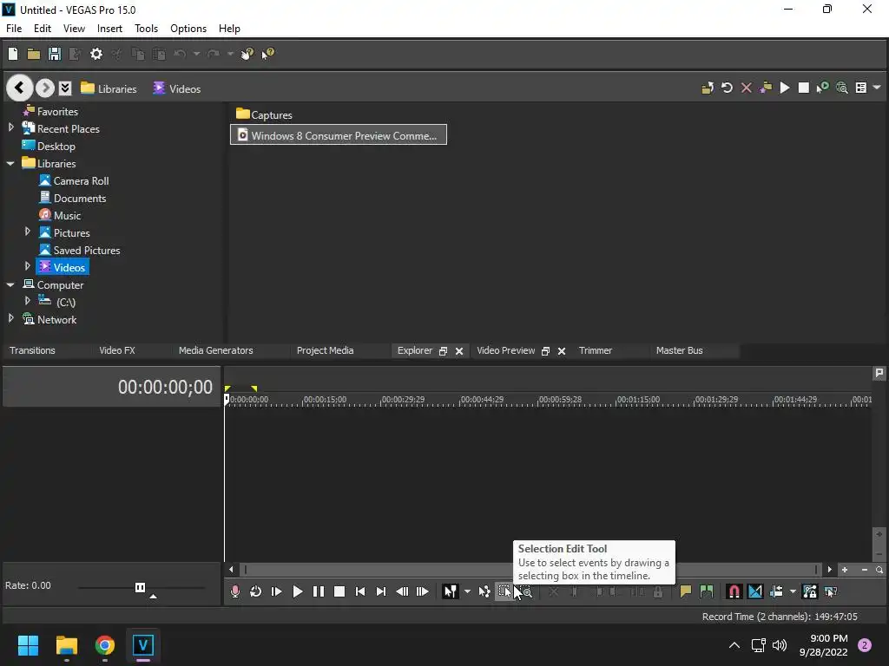Create a new project with the New icon
Image resolution: width=889 pixels, height=666 pixels.
click(x=13, y=54)
